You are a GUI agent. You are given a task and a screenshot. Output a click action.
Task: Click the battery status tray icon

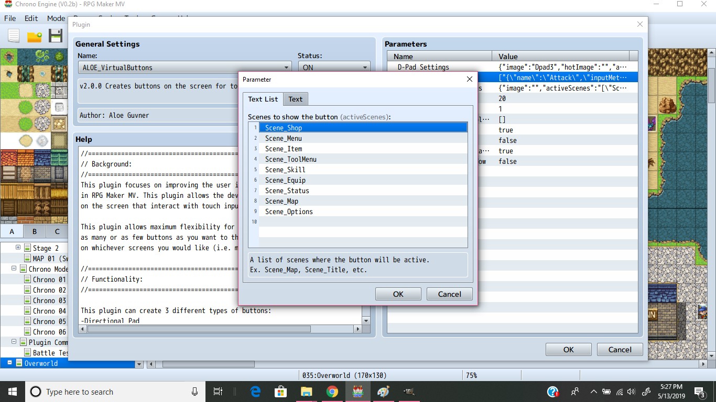[606, 392]
